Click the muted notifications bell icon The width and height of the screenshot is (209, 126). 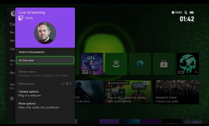186,13
